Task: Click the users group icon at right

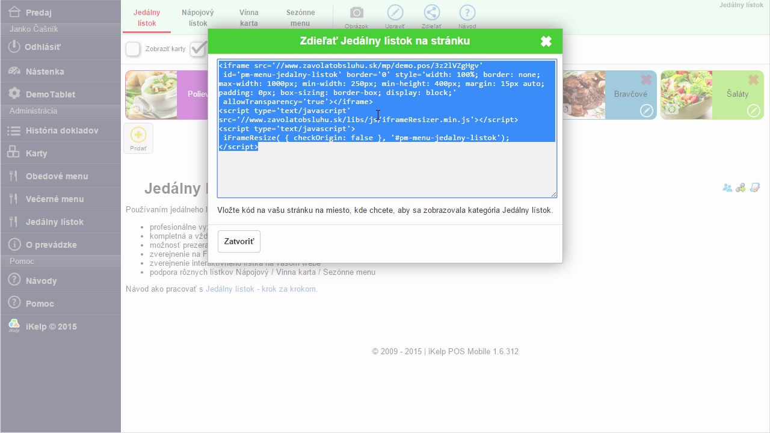Action: point(727,188)
